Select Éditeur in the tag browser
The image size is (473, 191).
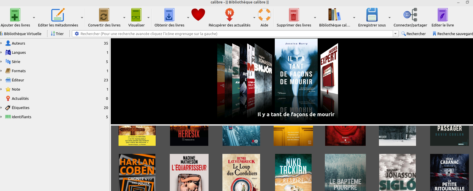18,80
